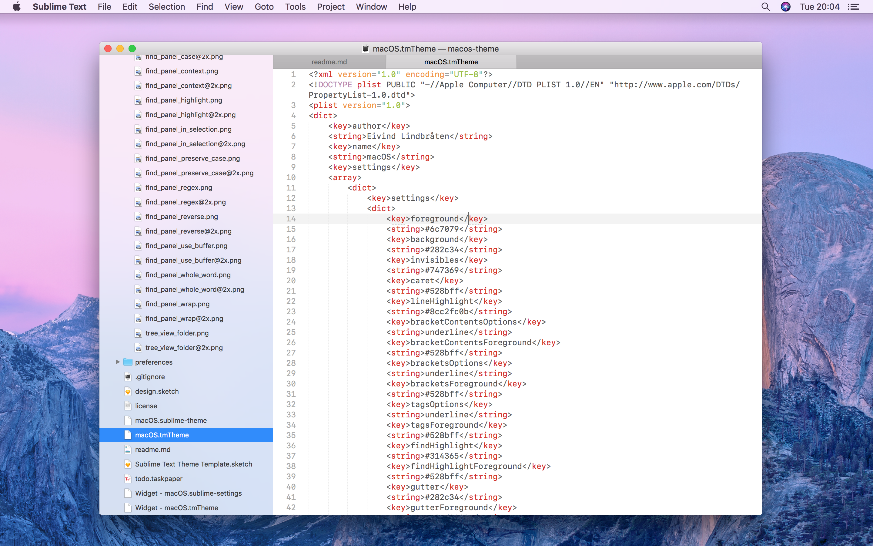Click the .gitignore file icon
Screen dimensions: 873x546
pyautogui.click(x=128, y=377)
